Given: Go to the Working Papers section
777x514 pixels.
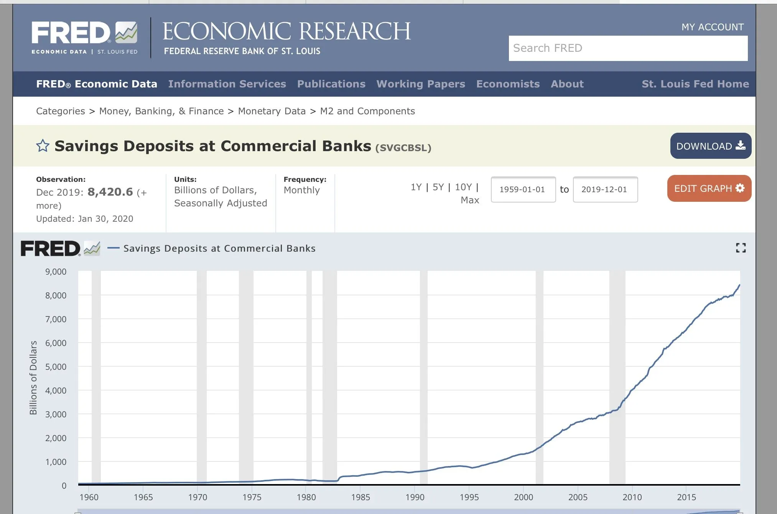Looking at the screenshot, I should (421, 84).
